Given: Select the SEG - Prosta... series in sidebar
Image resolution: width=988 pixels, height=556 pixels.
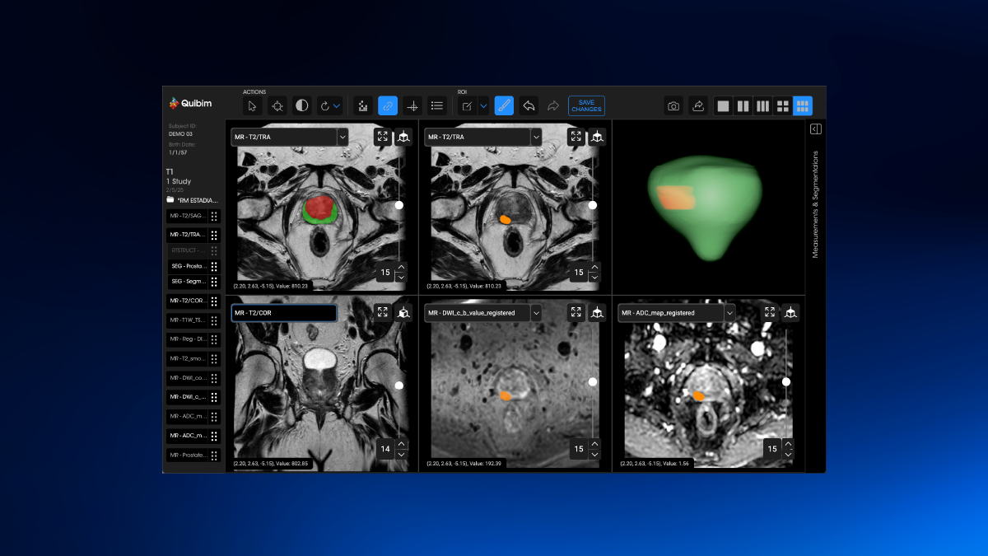Looking at the screenshot, I should pos(189,266).
